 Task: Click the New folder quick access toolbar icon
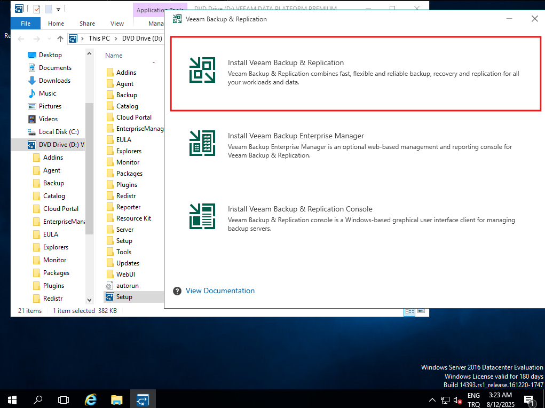point(49,9)
